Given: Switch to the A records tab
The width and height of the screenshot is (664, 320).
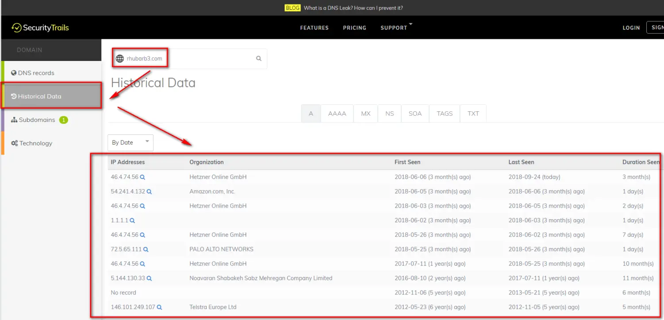Looking at the screenshot, I should [x=311, y=114].
